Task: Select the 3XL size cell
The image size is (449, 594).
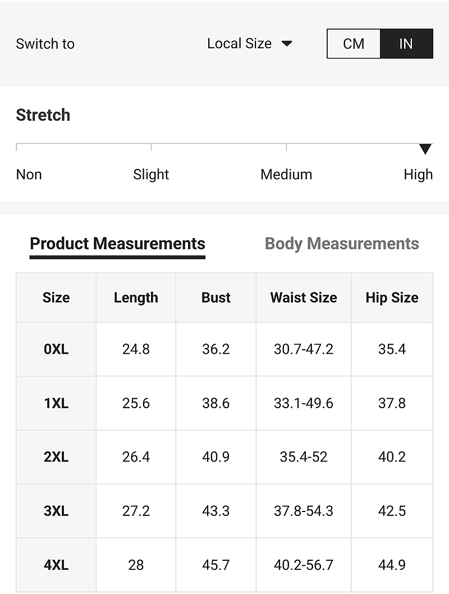Action: pyautogui.click(x=56, y=511)
